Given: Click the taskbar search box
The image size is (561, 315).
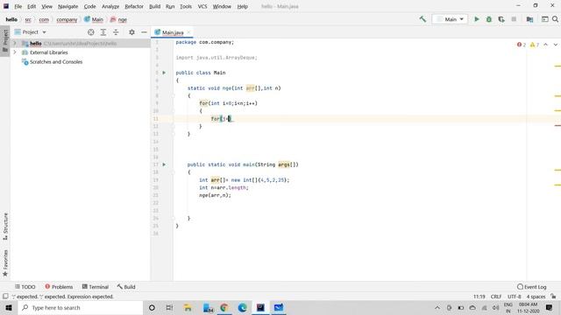Looking at the screenshot, I should (x=81, y=307).
